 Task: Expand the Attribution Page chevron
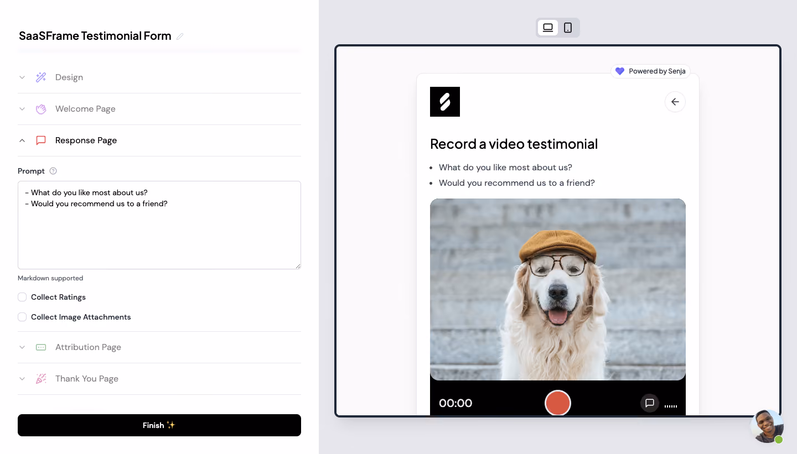coord(22,347)
